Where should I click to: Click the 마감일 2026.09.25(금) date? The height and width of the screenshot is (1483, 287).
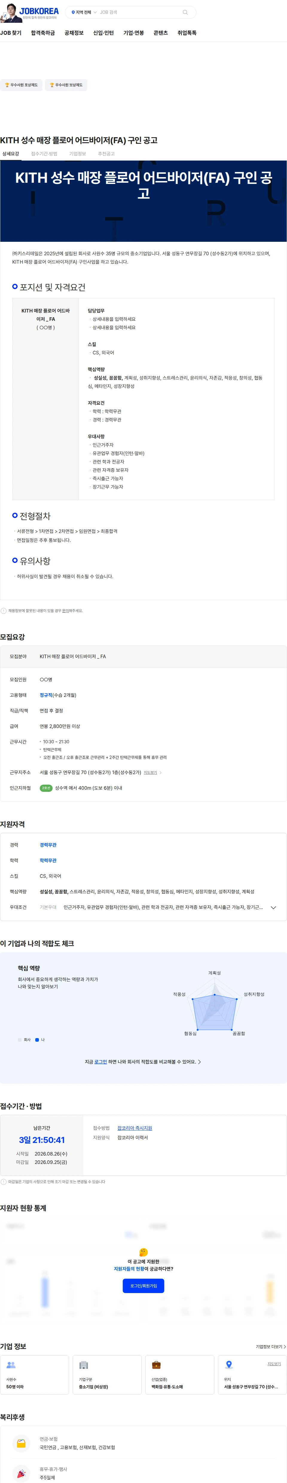pos(51,1162)
